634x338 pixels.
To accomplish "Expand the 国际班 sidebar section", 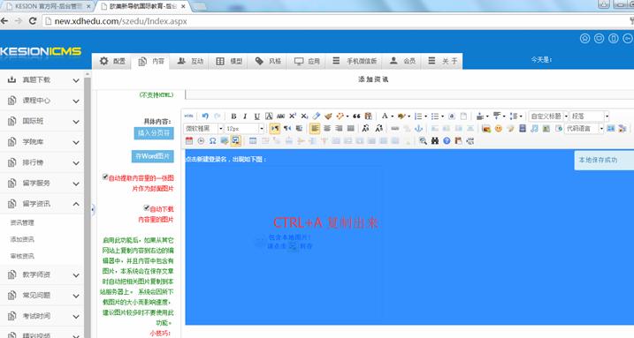I will click(42, 121).
